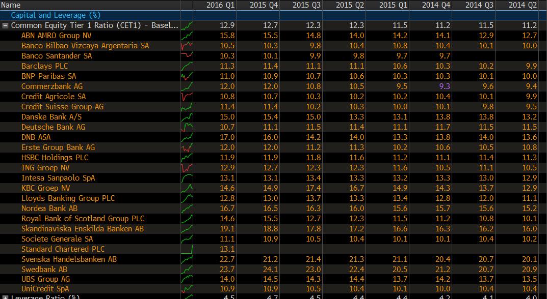Open Royal Bank of Scotland sparkline chart

pos(187,219)
